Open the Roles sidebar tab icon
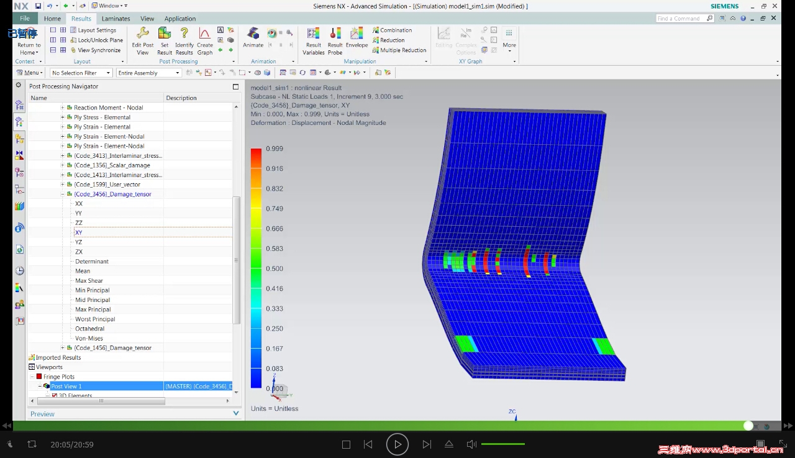The width and height of the screenshot is (795, 458). [x=19, y=305]
